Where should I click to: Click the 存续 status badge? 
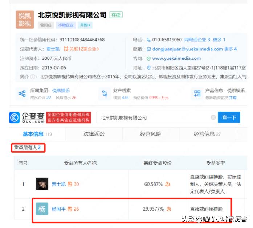pyautogui.click(x=116, y=15)
